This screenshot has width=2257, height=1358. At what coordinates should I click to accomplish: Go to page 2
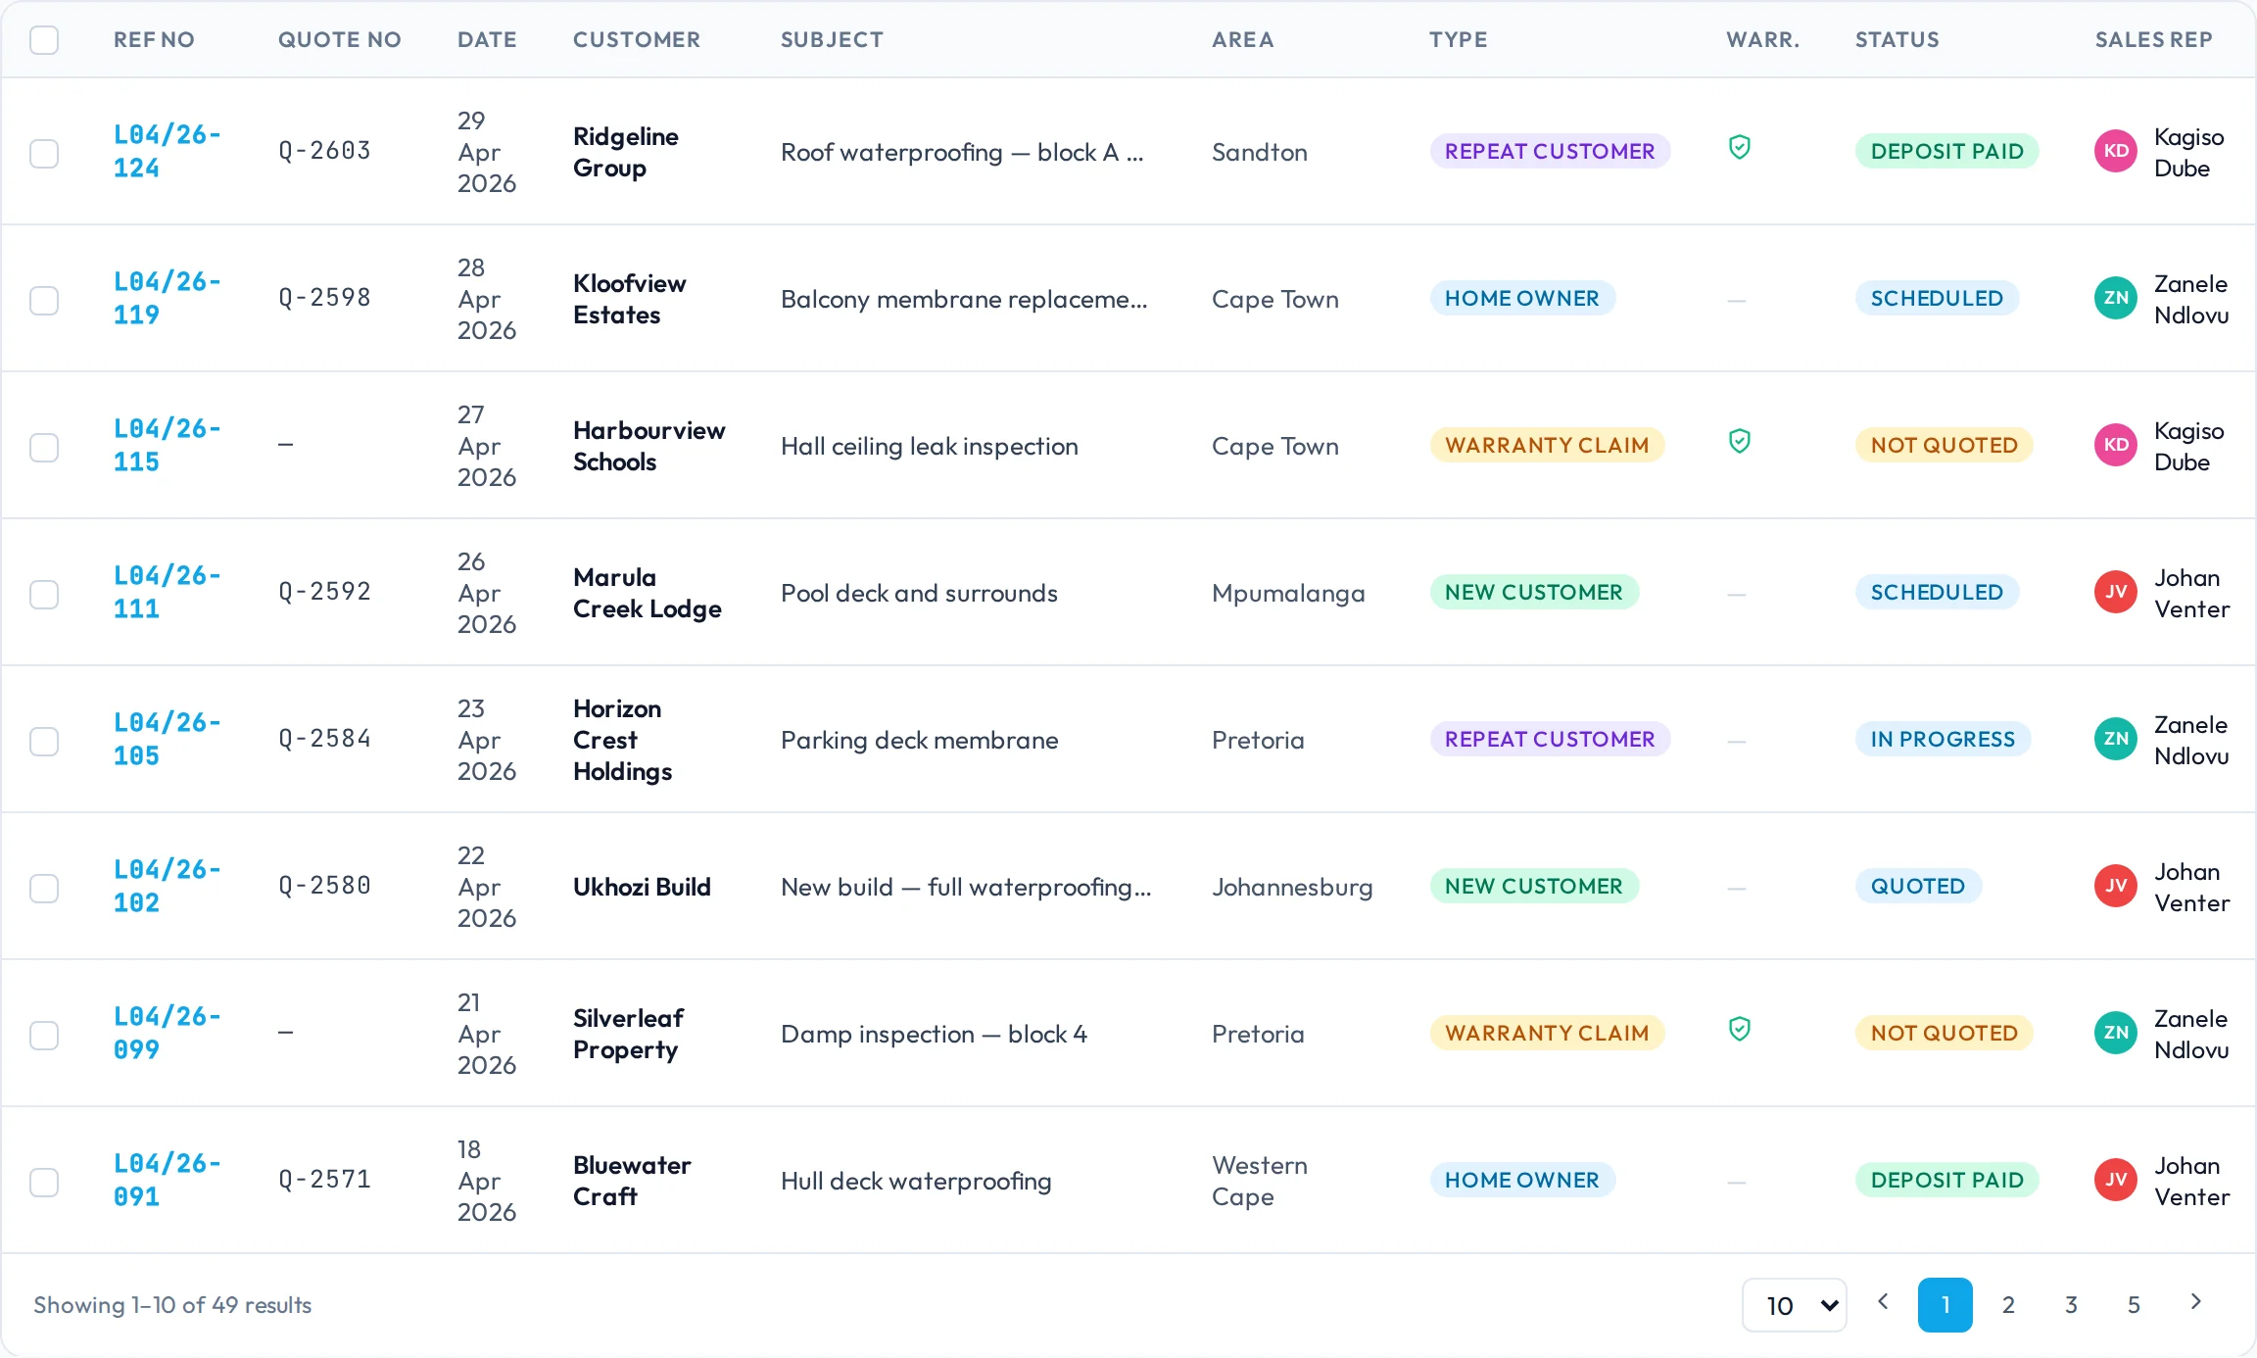coord(2008,1305)
